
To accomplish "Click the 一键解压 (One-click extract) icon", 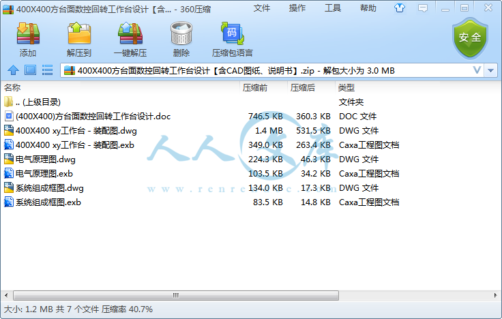I will pyautogui.click(x=130, y=33).
